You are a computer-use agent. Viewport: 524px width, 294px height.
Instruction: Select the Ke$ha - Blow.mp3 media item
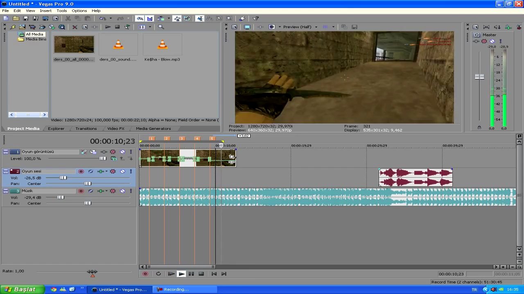coord(162,49)
